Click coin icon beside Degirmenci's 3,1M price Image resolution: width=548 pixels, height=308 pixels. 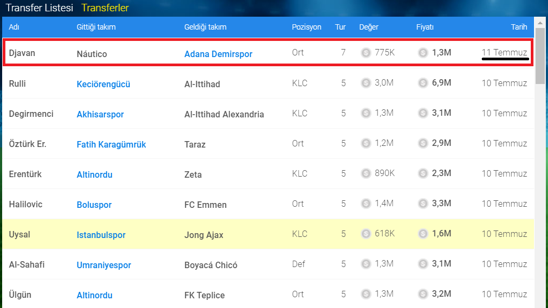pos(423,113)
